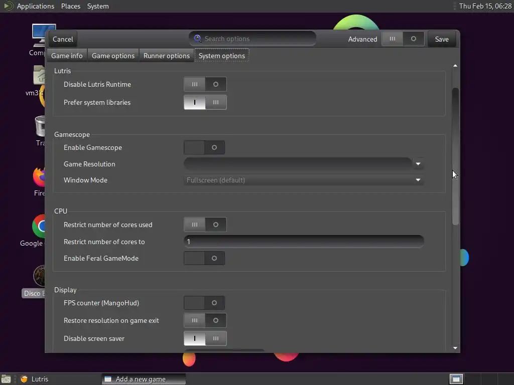This screenshot has width=514, height=385.
Task: Click the Search options field
Action: 252,39
